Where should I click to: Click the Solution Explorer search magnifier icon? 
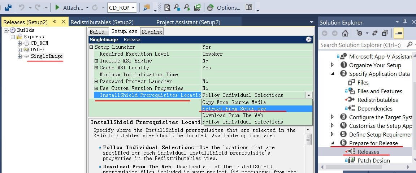[409, 44]
